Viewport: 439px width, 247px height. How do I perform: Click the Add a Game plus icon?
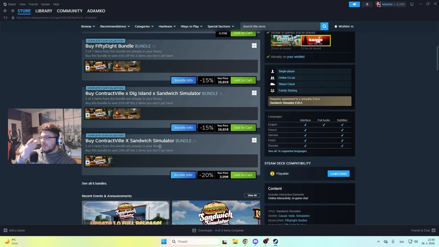(5, 231)
